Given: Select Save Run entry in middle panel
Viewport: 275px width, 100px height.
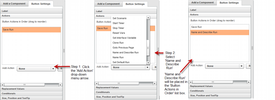Looking at the screenshot, I should pos(104,28).
